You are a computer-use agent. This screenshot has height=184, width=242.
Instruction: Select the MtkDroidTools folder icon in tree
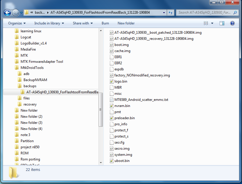(17, 68)
